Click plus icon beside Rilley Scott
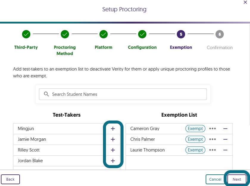Image resolution: width=250 pixels, height=186 pixels. [113, 150]
